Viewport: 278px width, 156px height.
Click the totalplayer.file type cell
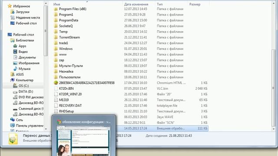[167, 106]
